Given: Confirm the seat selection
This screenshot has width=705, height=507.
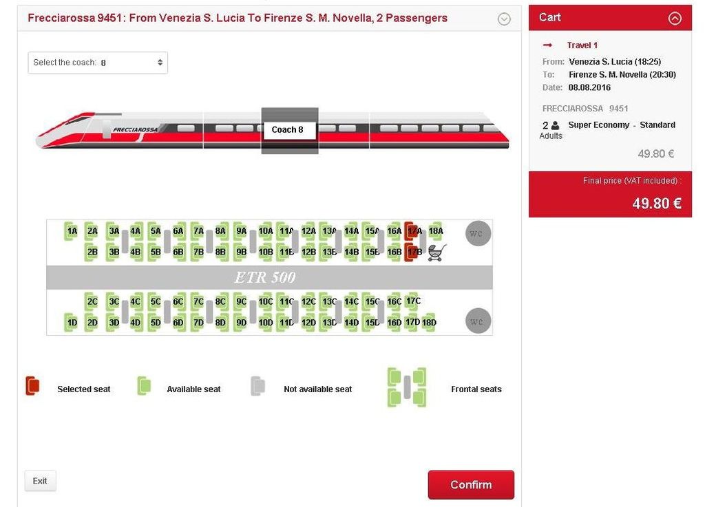Looking at the screenshot, I should click(x=471, y=484).
